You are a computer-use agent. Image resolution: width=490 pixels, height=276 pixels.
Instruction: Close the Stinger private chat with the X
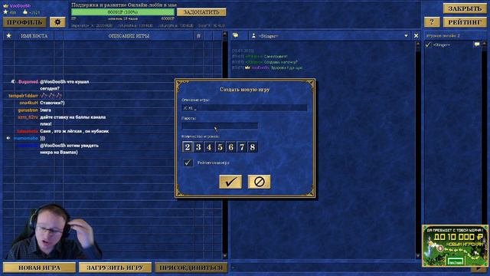[x=416, y=36]
